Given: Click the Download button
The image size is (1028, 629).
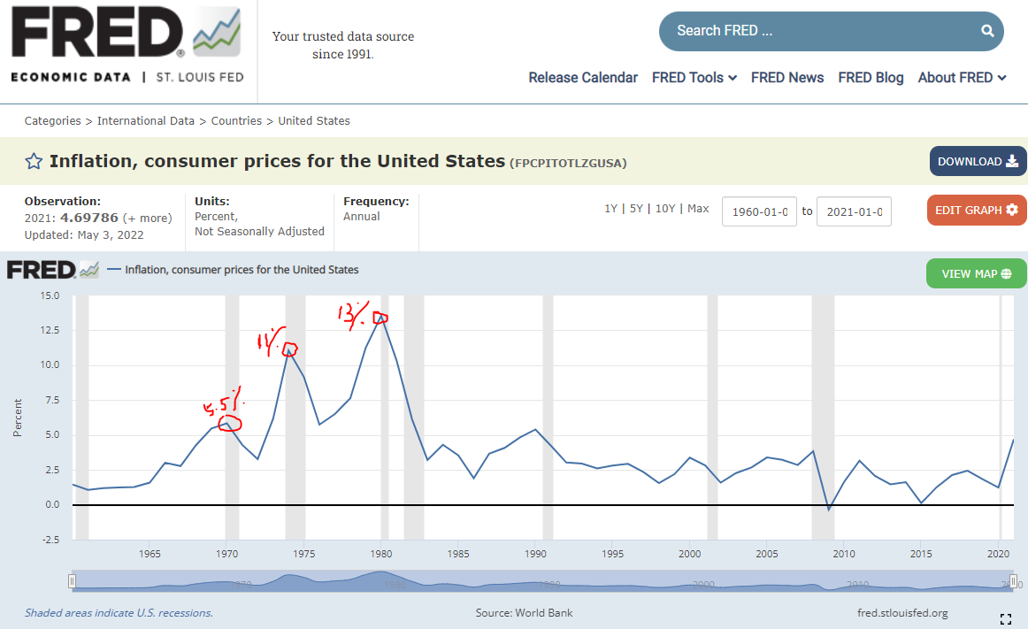Looking at the screenshot, I should pos(978,161).
